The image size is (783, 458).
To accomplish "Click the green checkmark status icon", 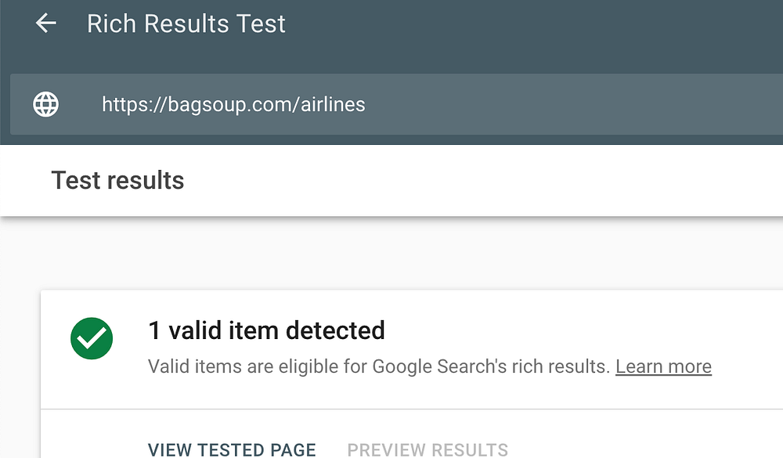I will tap(92, 338).
